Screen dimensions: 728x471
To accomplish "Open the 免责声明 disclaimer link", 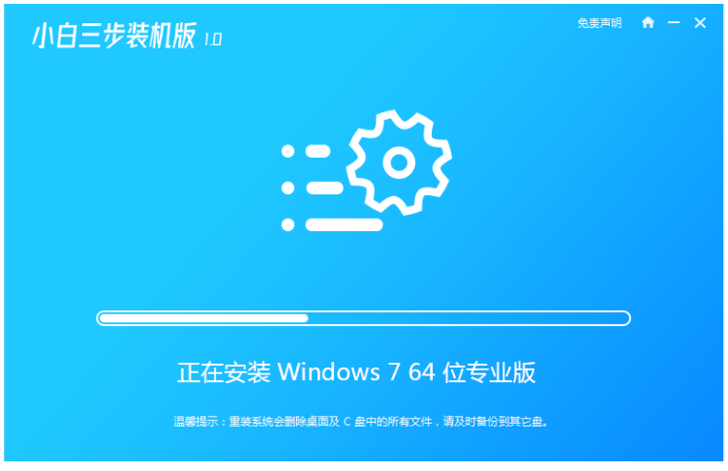I will click(599, 23).
